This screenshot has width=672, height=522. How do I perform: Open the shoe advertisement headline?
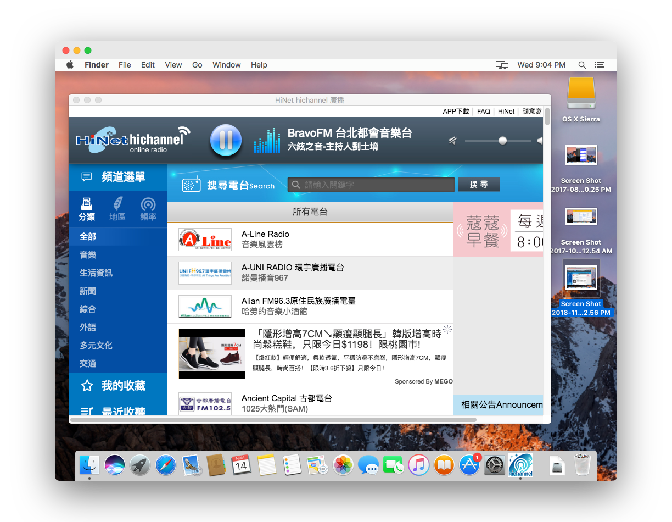coord(347,339)
